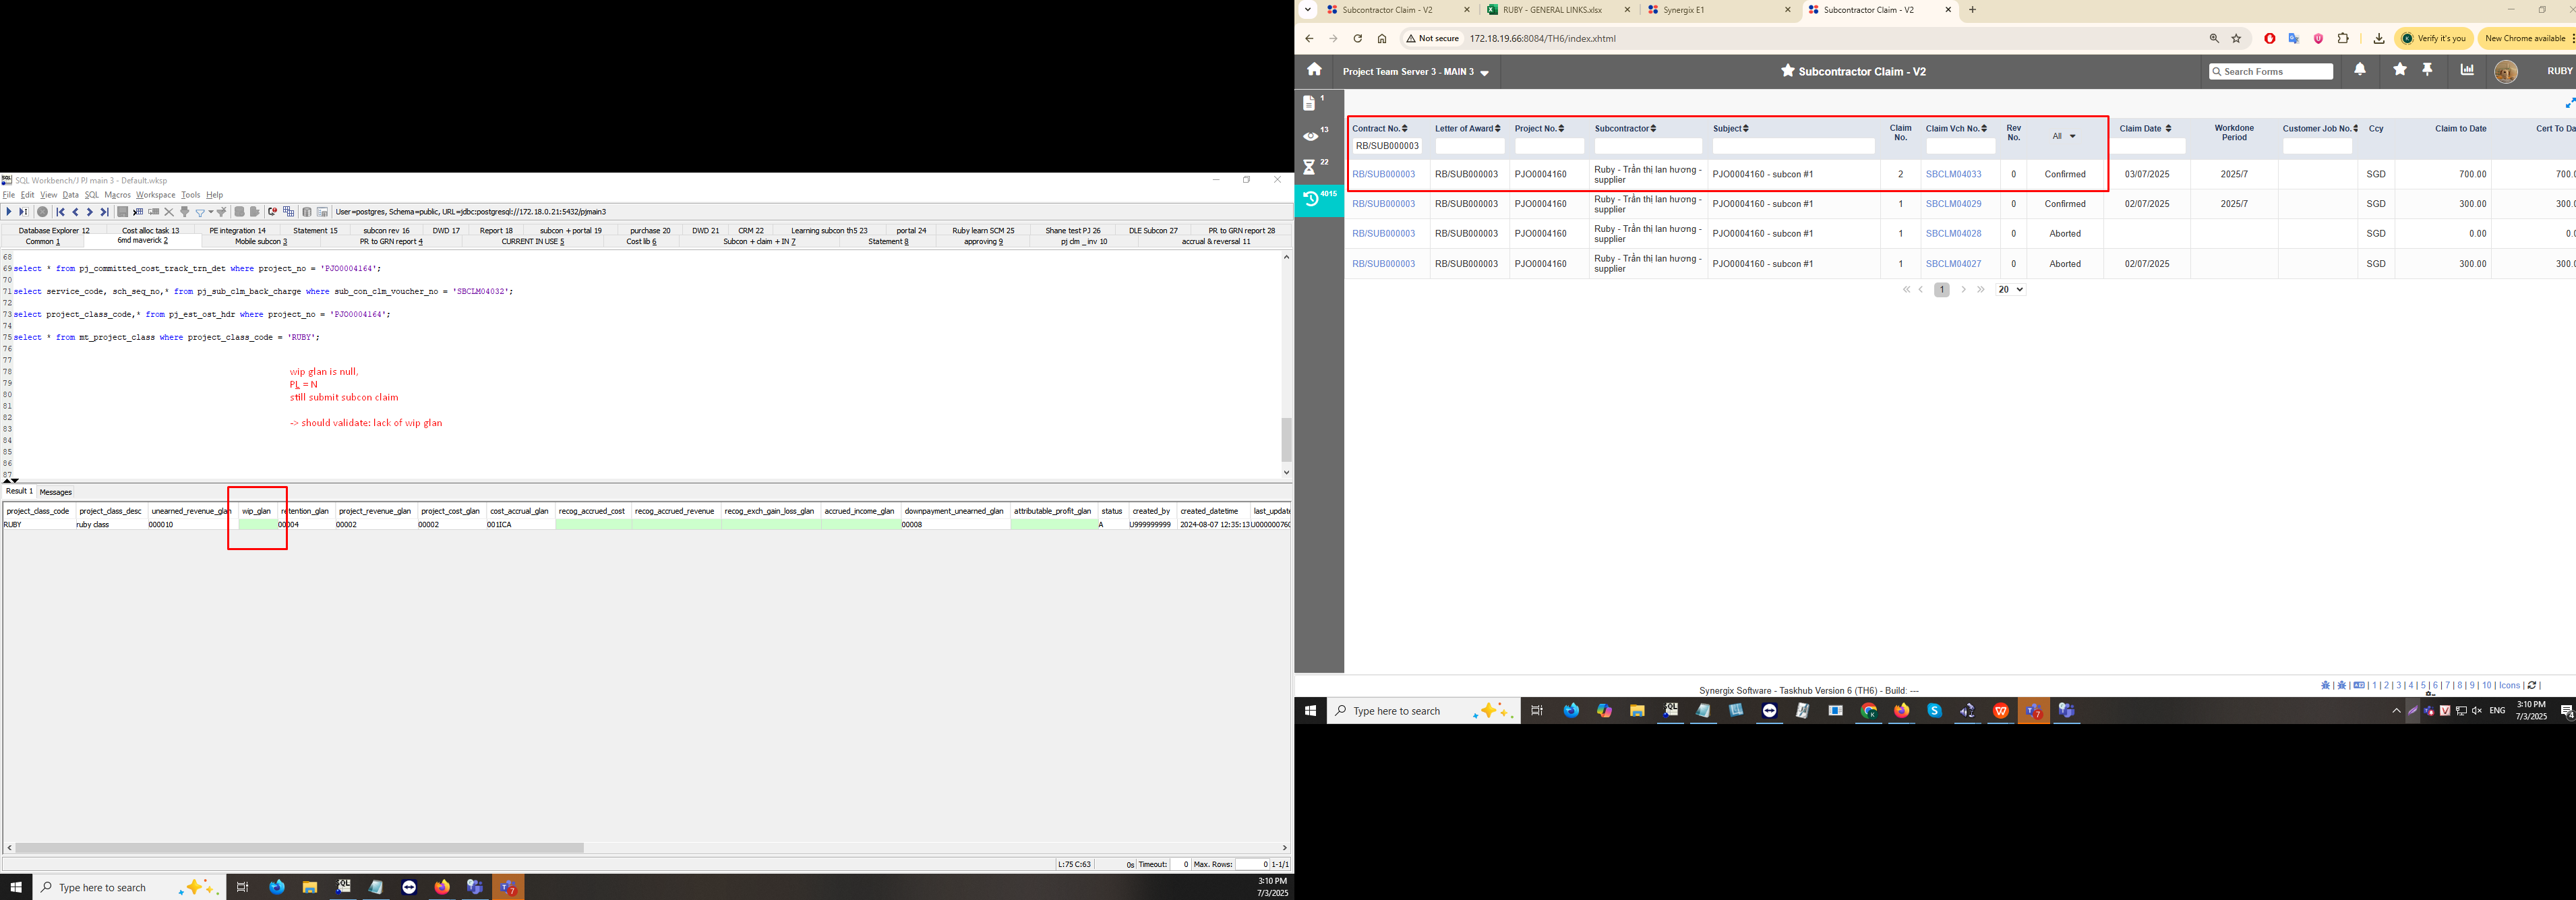Open the Macros menu in SQL Workbench

[117, 195]
